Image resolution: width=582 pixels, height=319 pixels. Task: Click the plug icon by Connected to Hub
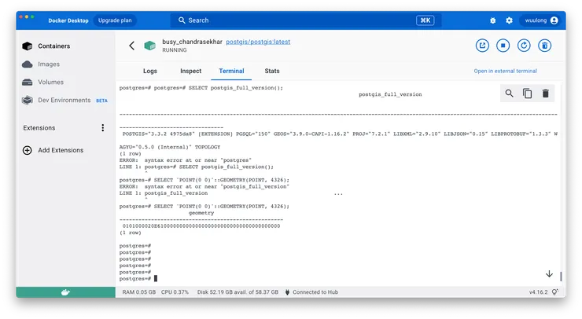(x=287, y=292)
